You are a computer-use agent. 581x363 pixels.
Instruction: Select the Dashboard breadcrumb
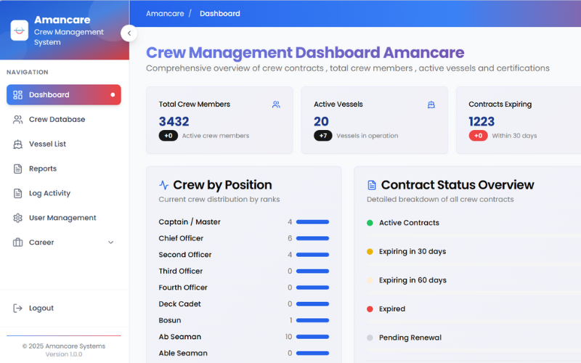click(x=219, y=14)
